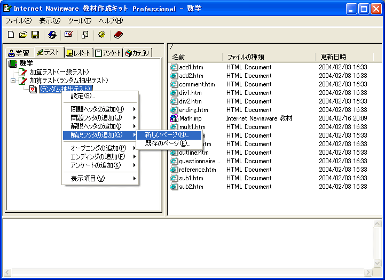Select 新しいページ(N)... submenu item
The height and width of the screenshot is (280, 385).
169,135
